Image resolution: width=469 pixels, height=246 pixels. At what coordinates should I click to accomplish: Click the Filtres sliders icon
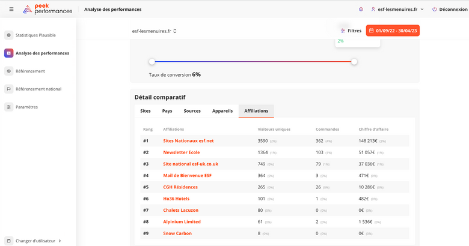pos(343,31)
